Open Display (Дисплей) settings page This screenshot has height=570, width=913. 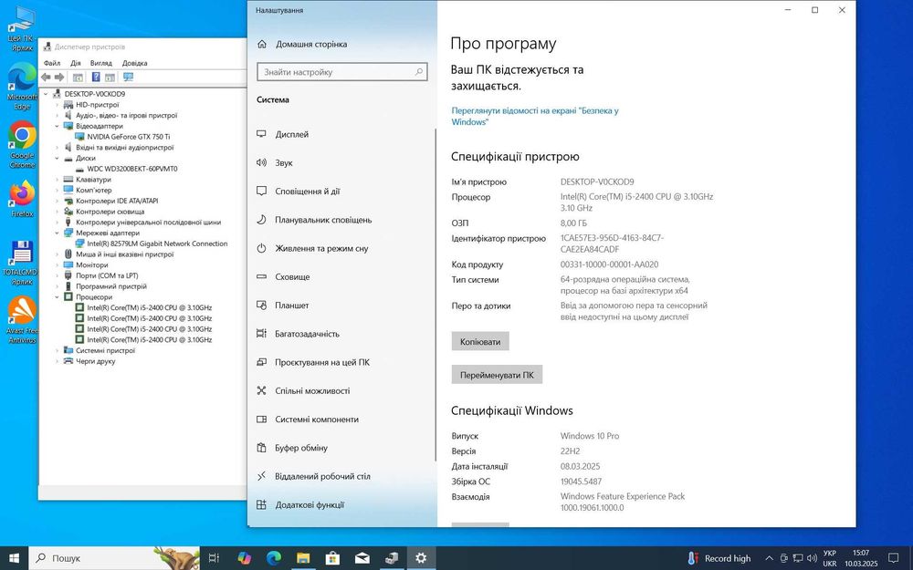tap(341, 134)
